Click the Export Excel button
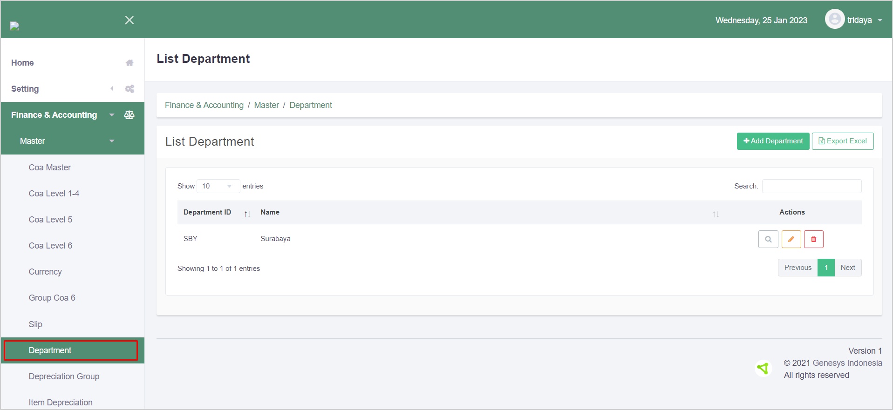Viewport: 893px width, 410px height. click(842, 141)
